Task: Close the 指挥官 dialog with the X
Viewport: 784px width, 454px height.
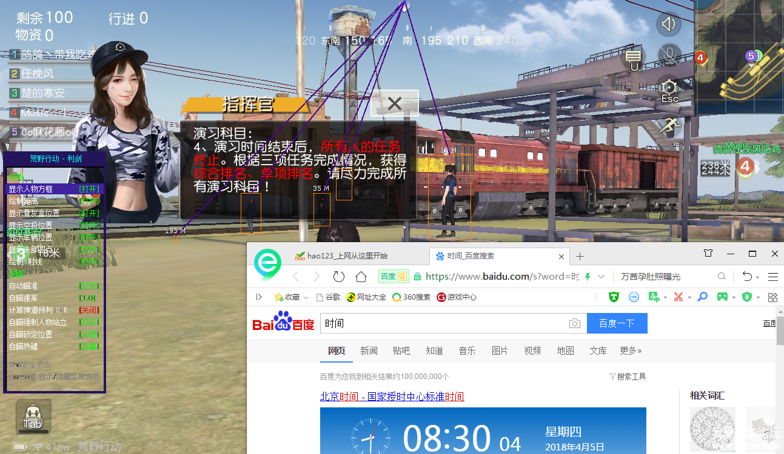Action: (395, 104)
